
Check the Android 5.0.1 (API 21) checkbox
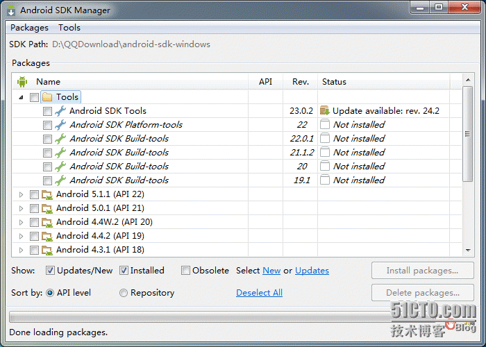pyautogui.click(x=34, y=208)
